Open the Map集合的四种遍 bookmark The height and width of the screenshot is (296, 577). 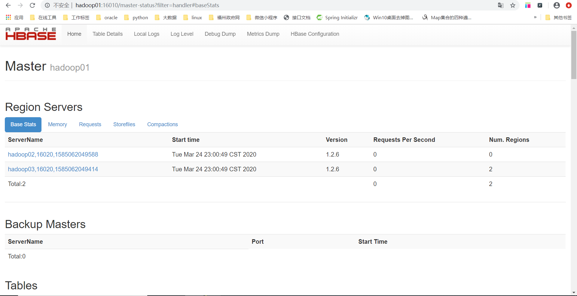(x=447, y=17)
